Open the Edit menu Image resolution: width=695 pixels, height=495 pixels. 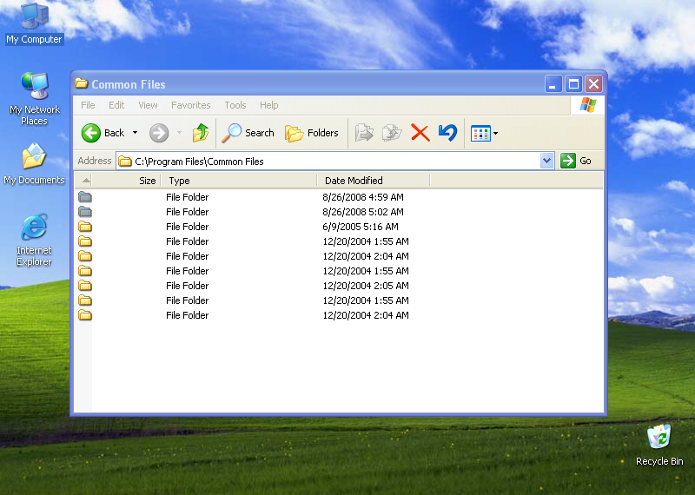(x=116, y=105)
